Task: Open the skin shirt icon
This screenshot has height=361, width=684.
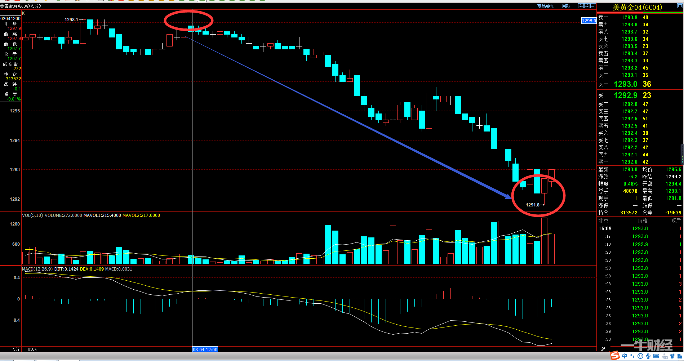Action: [672, 356]
